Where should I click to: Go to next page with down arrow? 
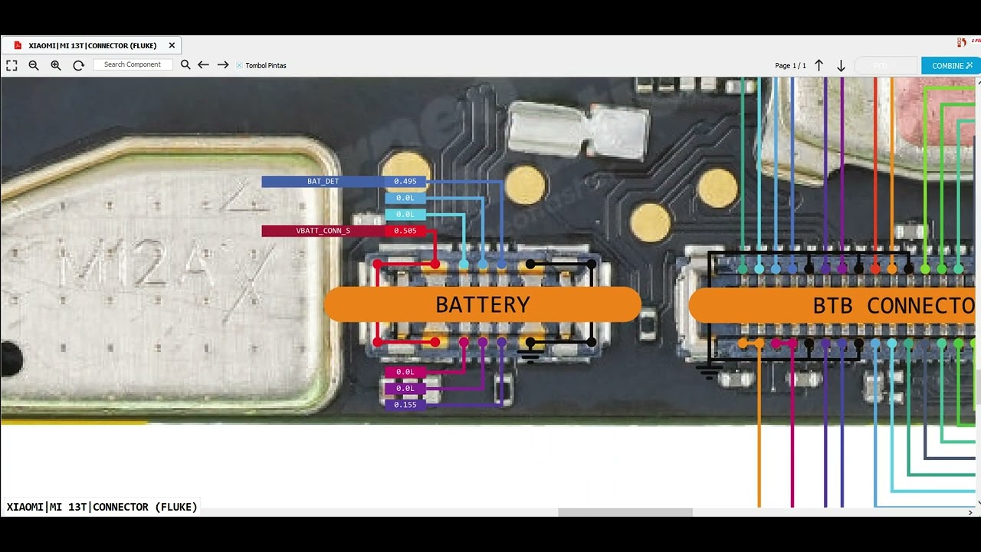click(841, 66)
